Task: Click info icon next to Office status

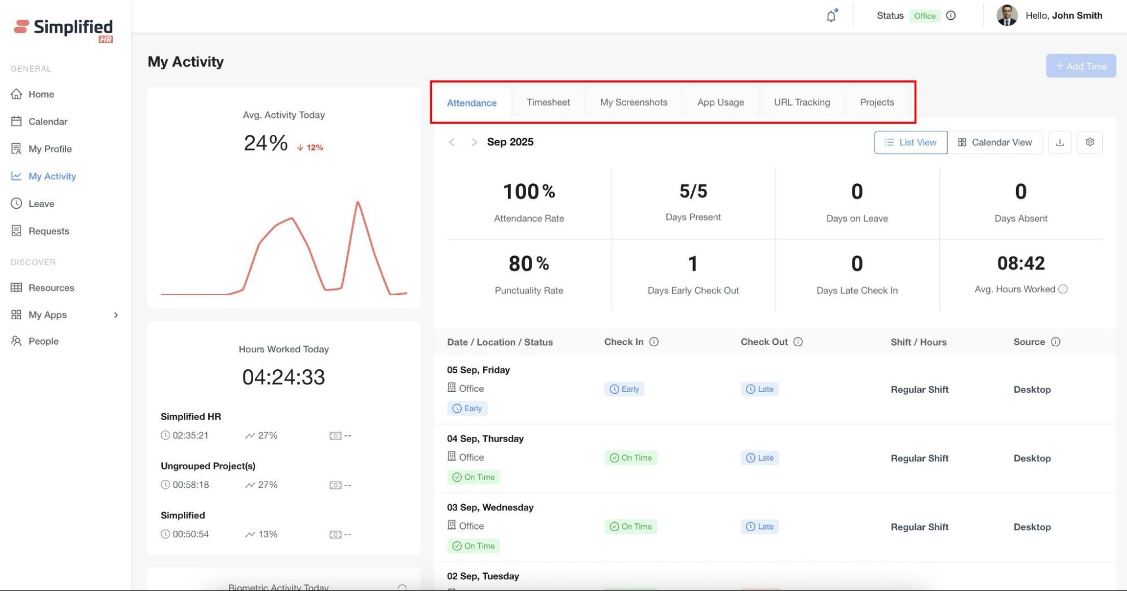Action: click(951, 16)
